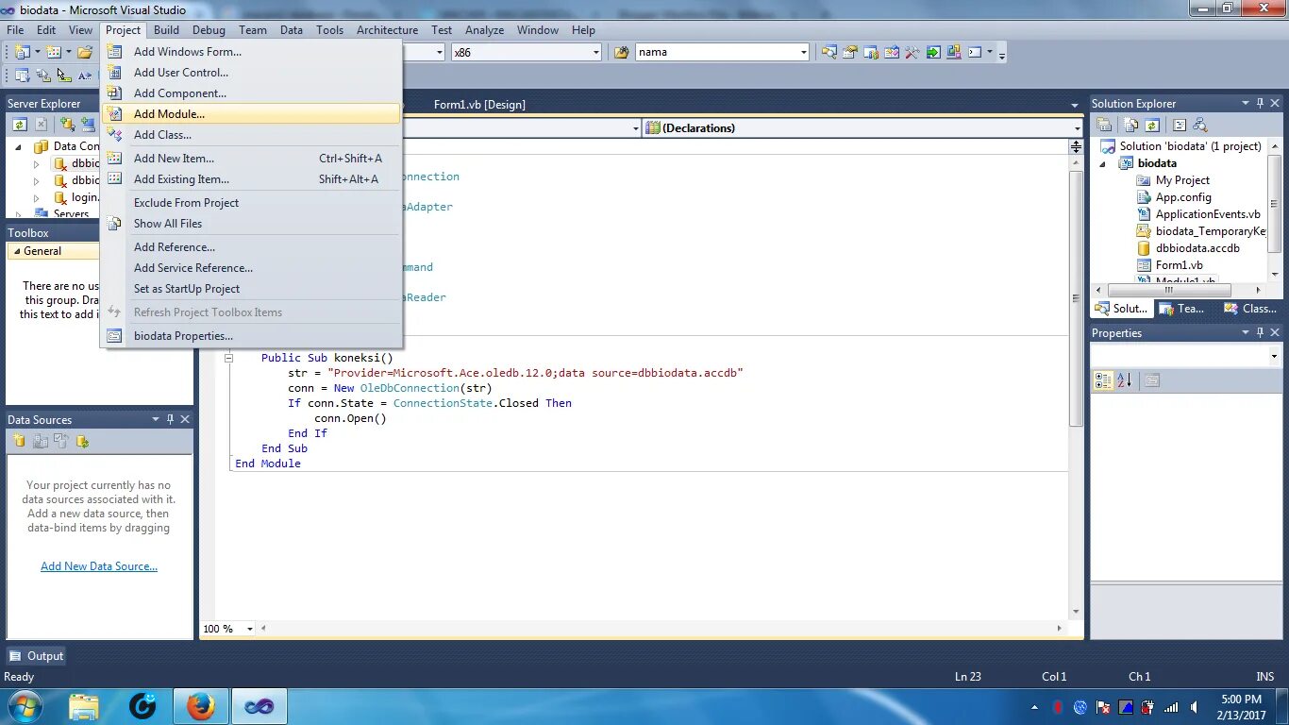
Task: Open the (Declarations) member dropdown
Action: coord(1077,128)
